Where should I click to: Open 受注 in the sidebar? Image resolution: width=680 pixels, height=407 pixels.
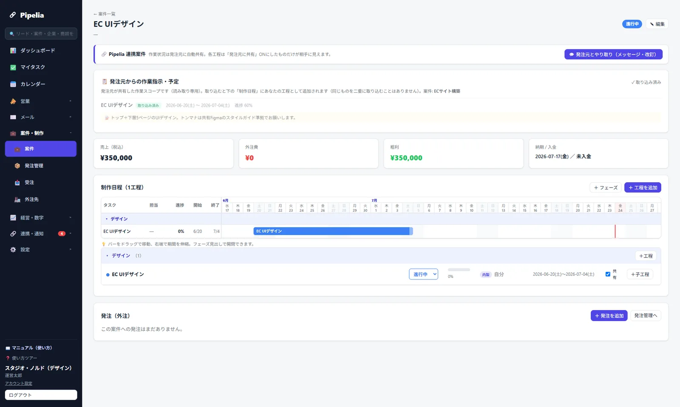tap(41, 183)
